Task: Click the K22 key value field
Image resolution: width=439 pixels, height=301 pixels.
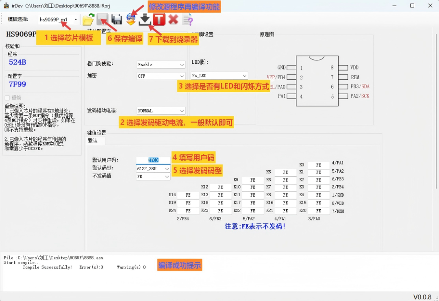Action: (252, 211)
